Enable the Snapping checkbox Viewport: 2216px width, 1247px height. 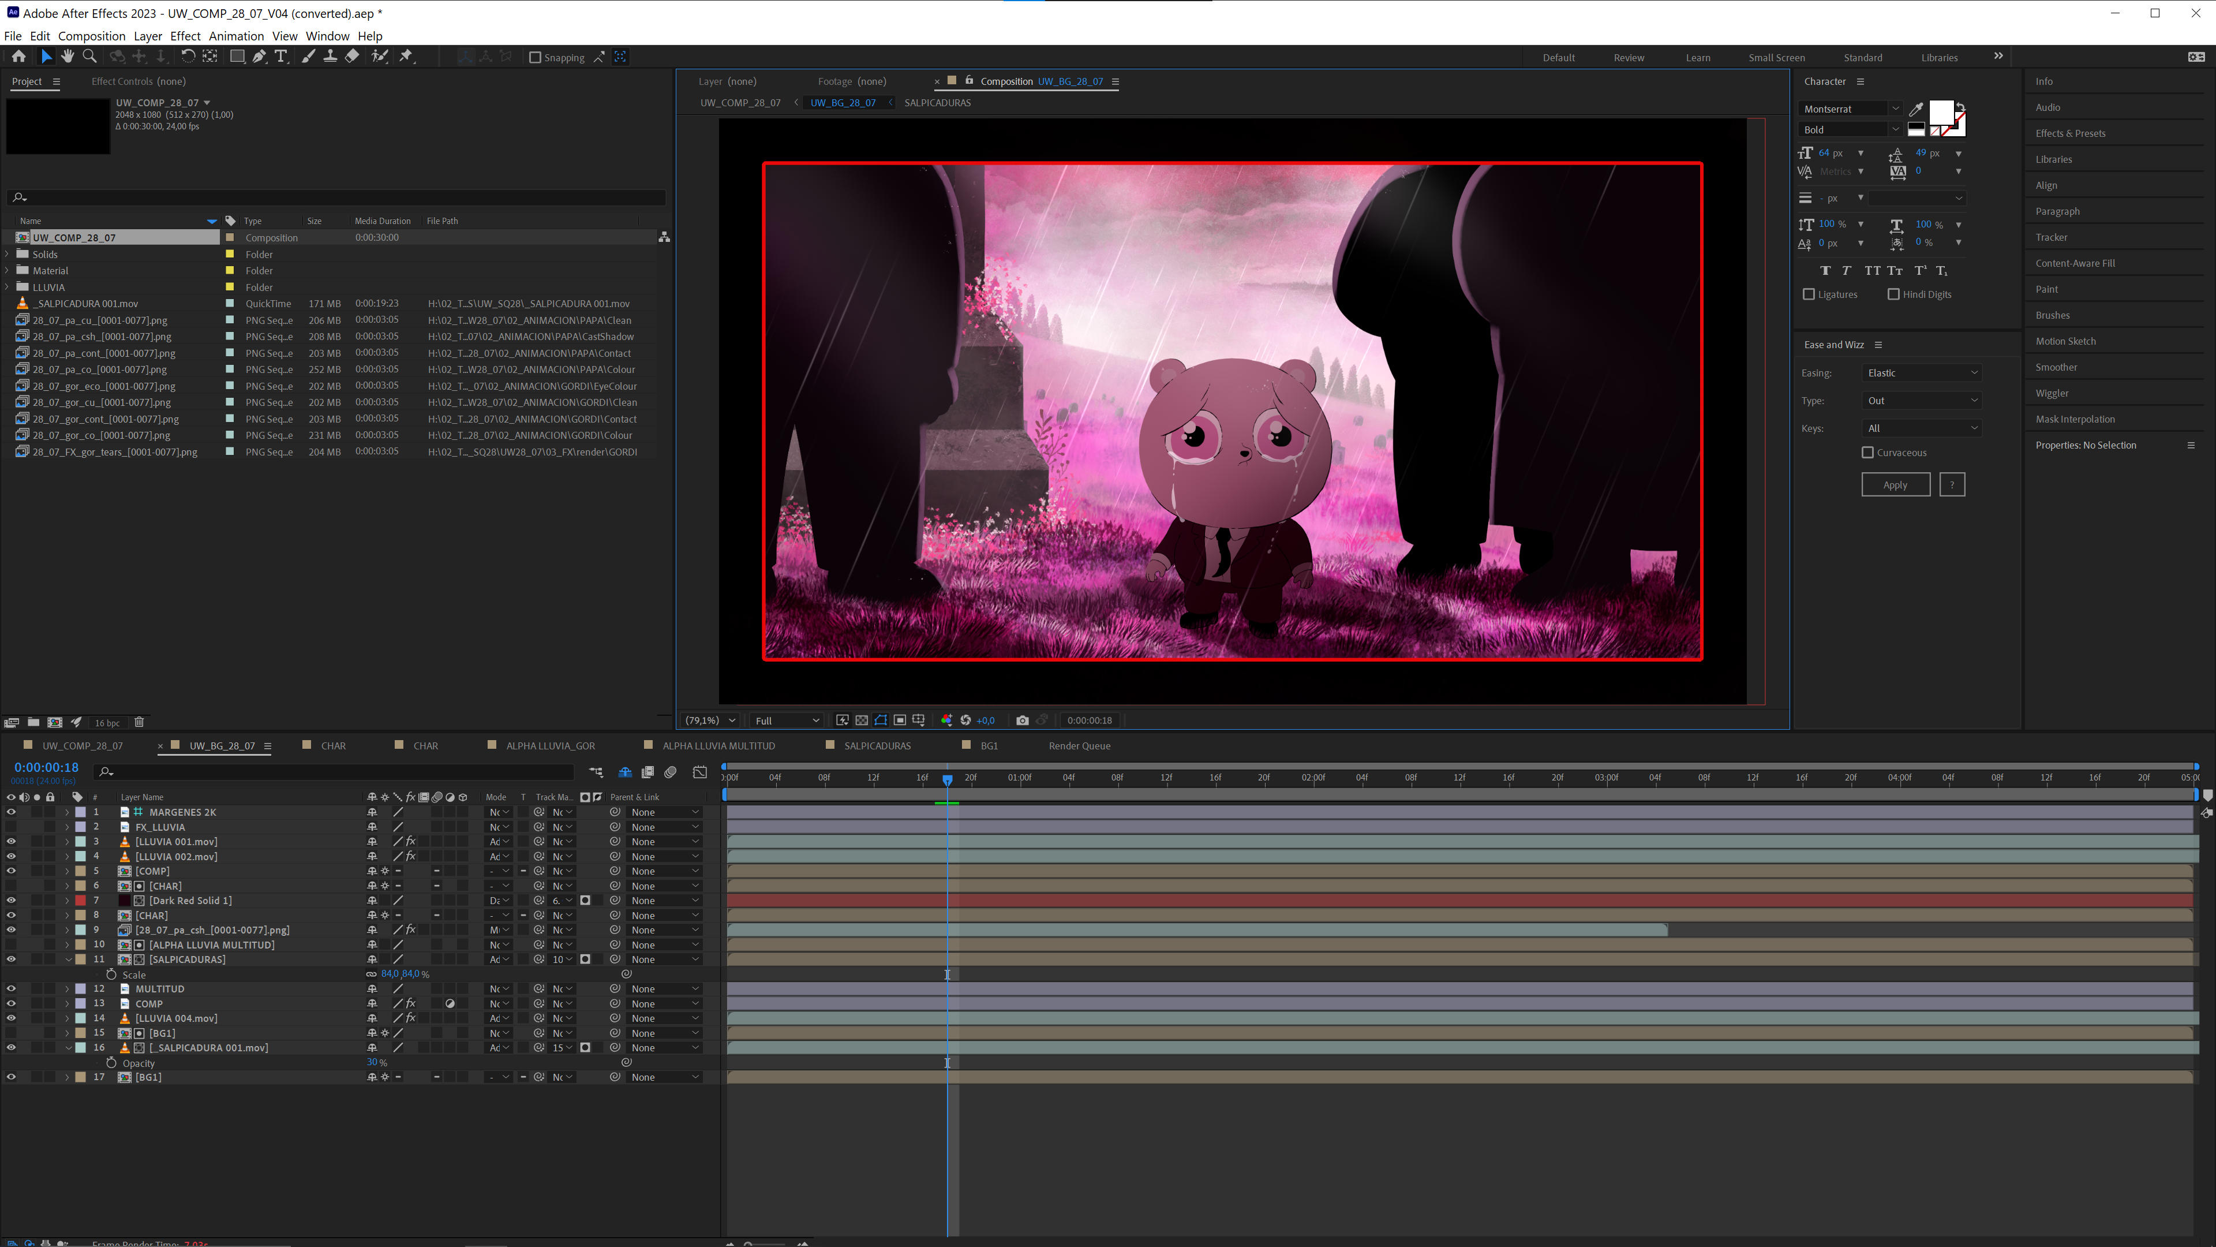[x=535, y=58]
